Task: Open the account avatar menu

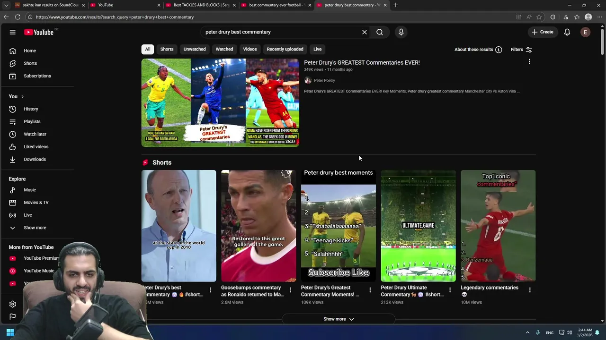Action: [586, 32]
